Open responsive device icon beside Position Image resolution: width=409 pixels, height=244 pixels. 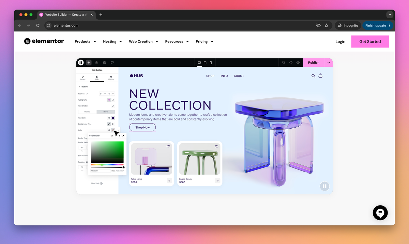pyautogui.click(x=87, y=94)
